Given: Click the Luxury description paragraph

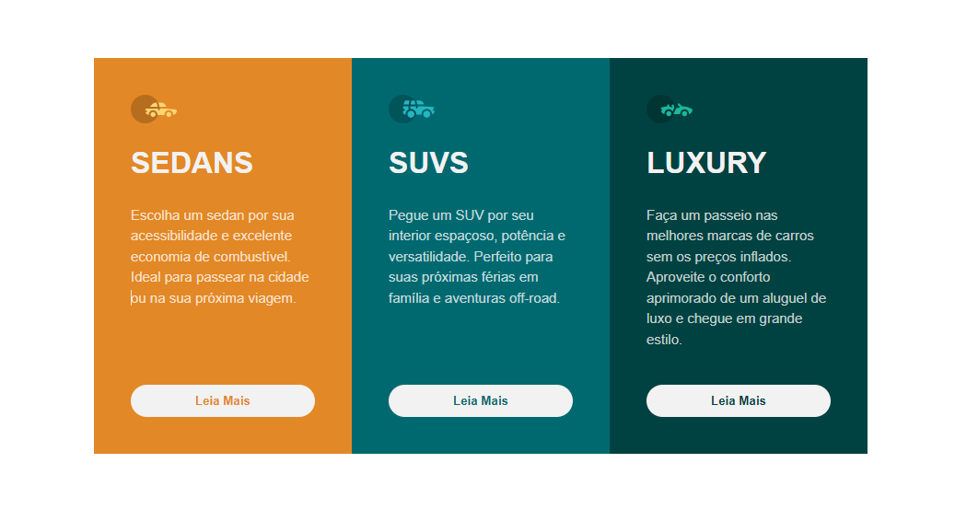Looking at the screenshot, I should (x=737, y=277).
